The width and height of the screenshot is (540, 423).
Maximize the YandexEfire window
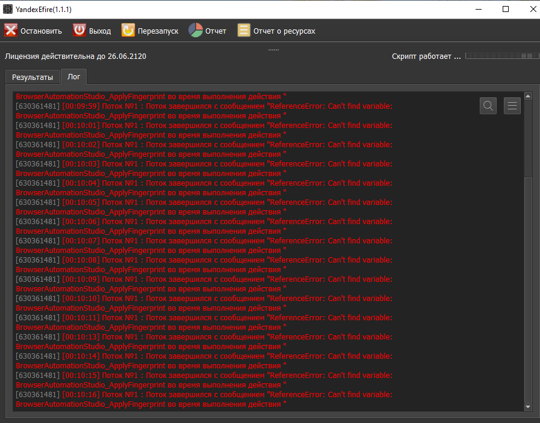click(x=506, y=9)
